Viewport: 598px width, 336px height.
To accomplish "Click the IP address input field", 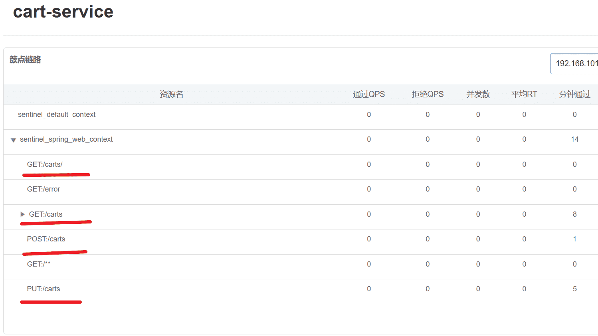I will click(574, 63).
